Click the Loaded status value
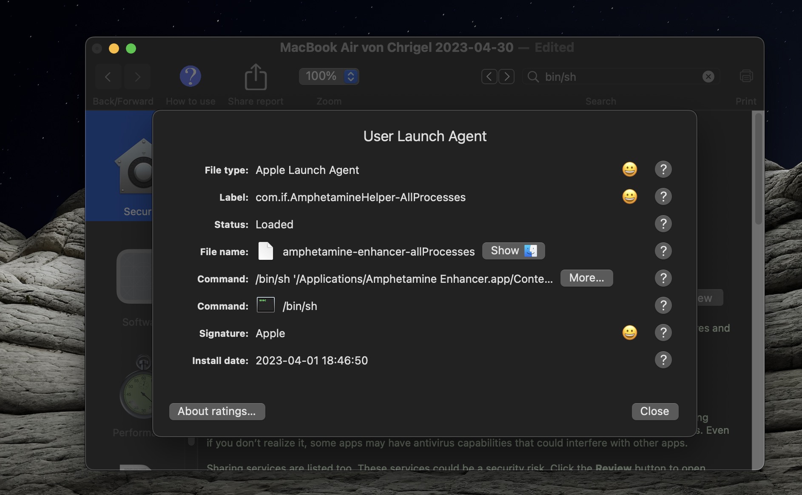The width and height of the screenshot is (802, 495). click(275, 225)
